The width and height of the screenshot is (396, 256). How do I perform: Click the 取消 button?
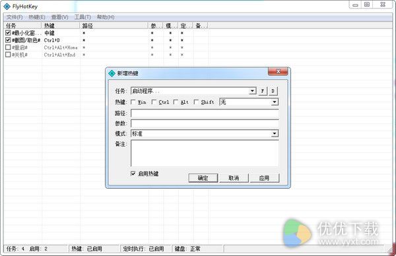click(234, 178)
